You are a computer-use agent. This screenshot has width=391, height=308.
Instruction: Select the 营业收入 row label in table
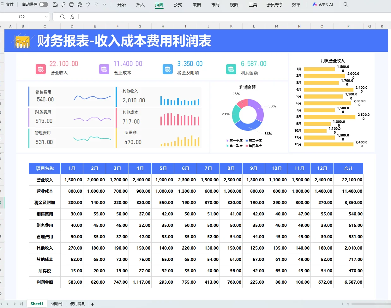pos(45,180)
